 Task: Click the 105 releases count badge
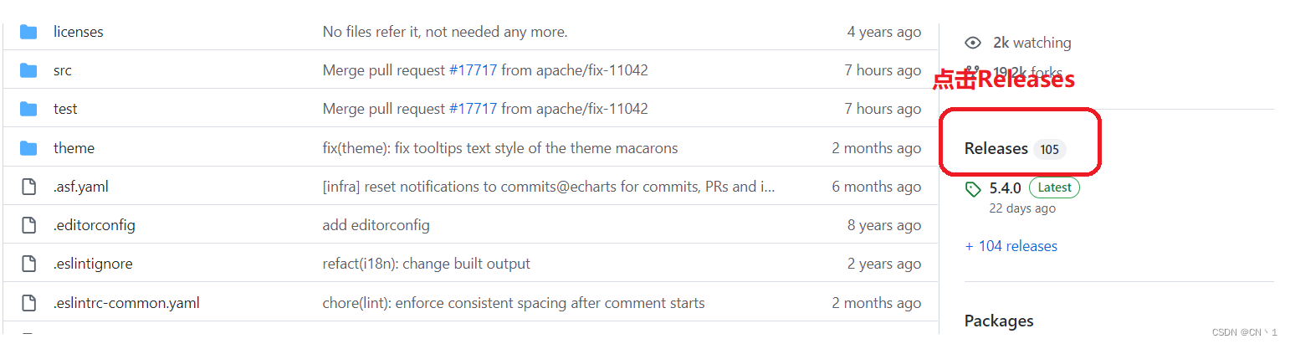pyautogui.click(x=1050, y=150)
